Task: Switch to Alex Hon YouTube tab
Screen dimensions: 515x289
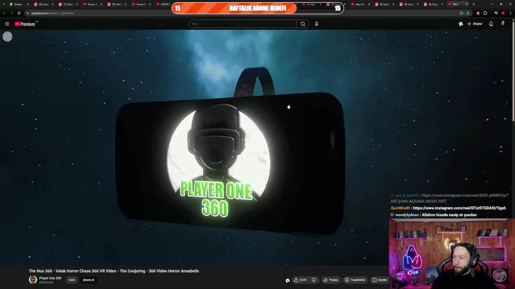Action: [360, 4]
